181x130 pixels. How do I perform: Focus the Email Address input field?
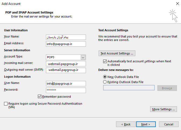point(66,44)
